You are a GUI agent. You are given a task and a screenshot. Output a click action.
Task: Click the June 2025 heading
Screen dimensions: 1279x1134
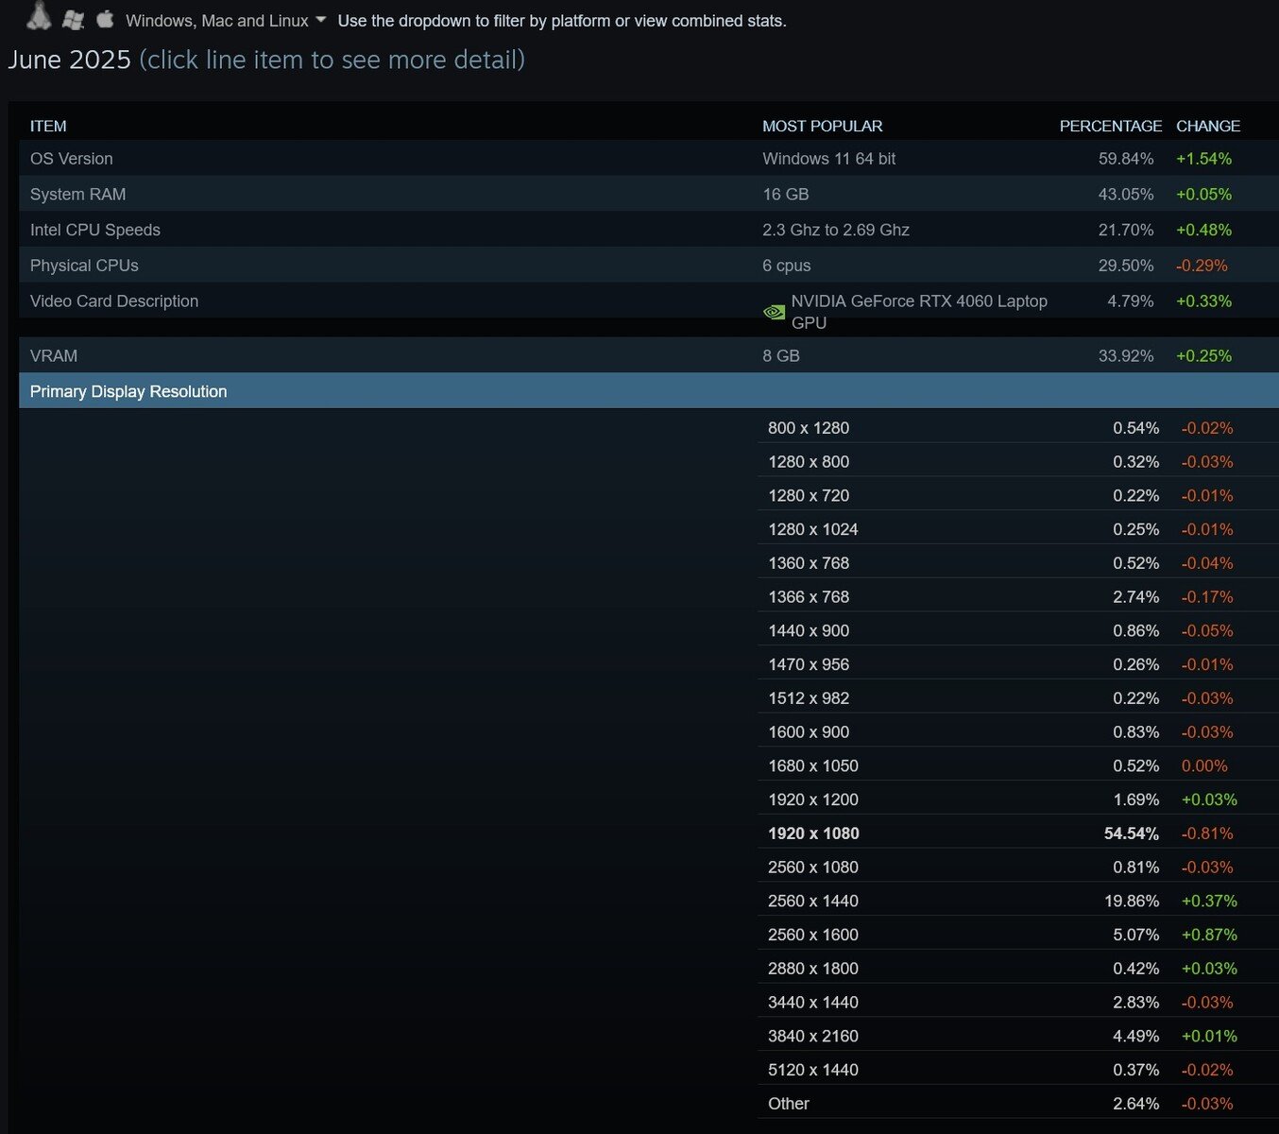(x=69, y=60)
